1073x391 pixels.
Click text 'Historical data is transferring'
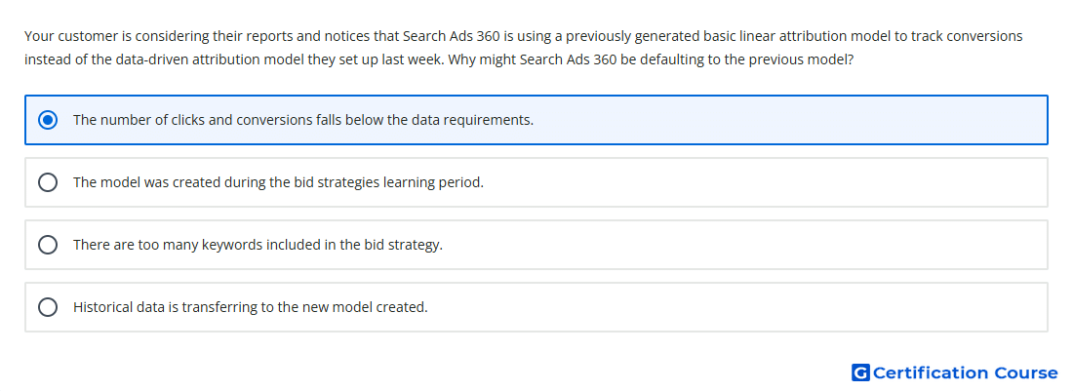coord(164,307)
